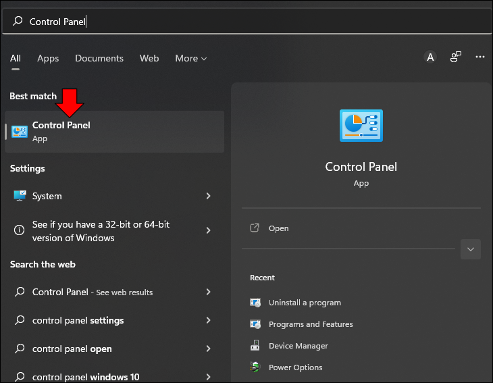Open Programs and Features recent item

coord(311,324)
